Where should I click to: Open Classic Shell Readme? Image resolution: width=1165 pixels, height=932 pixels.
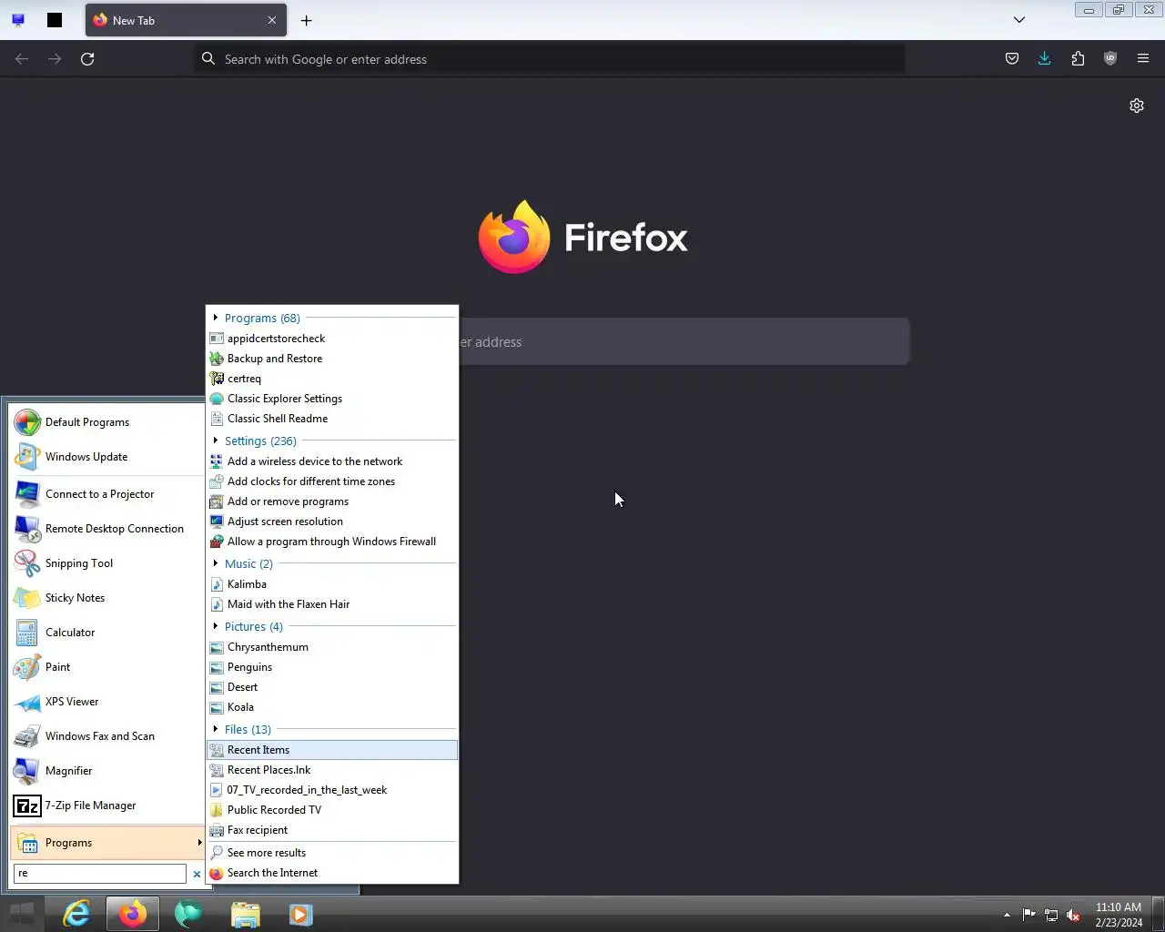(x=332, y=419)
